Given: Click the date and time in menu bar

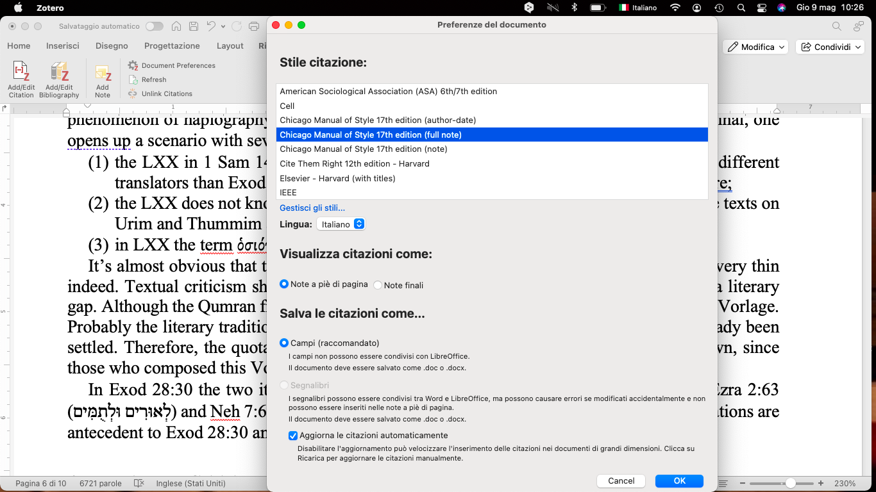Looking at the screenshot, I should (x=830, y=8).
